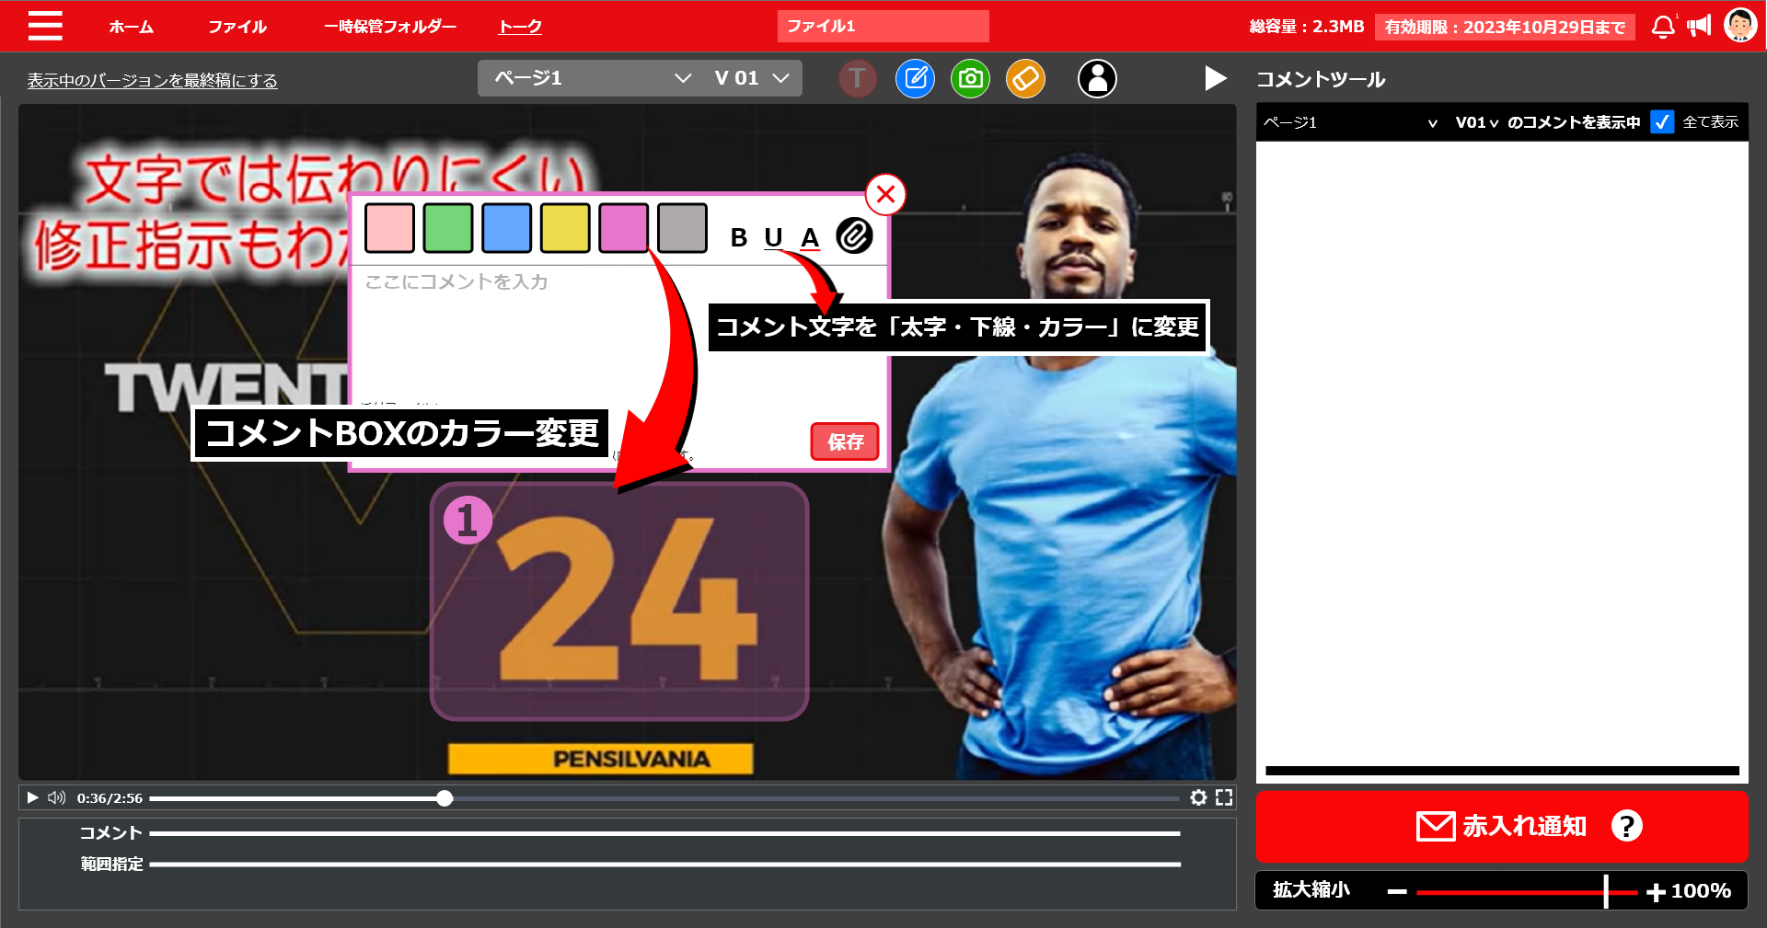The height and width of the screenshot is (928, 1767).
Task: Click the video seek bar handle
Action: click(445, 798)
